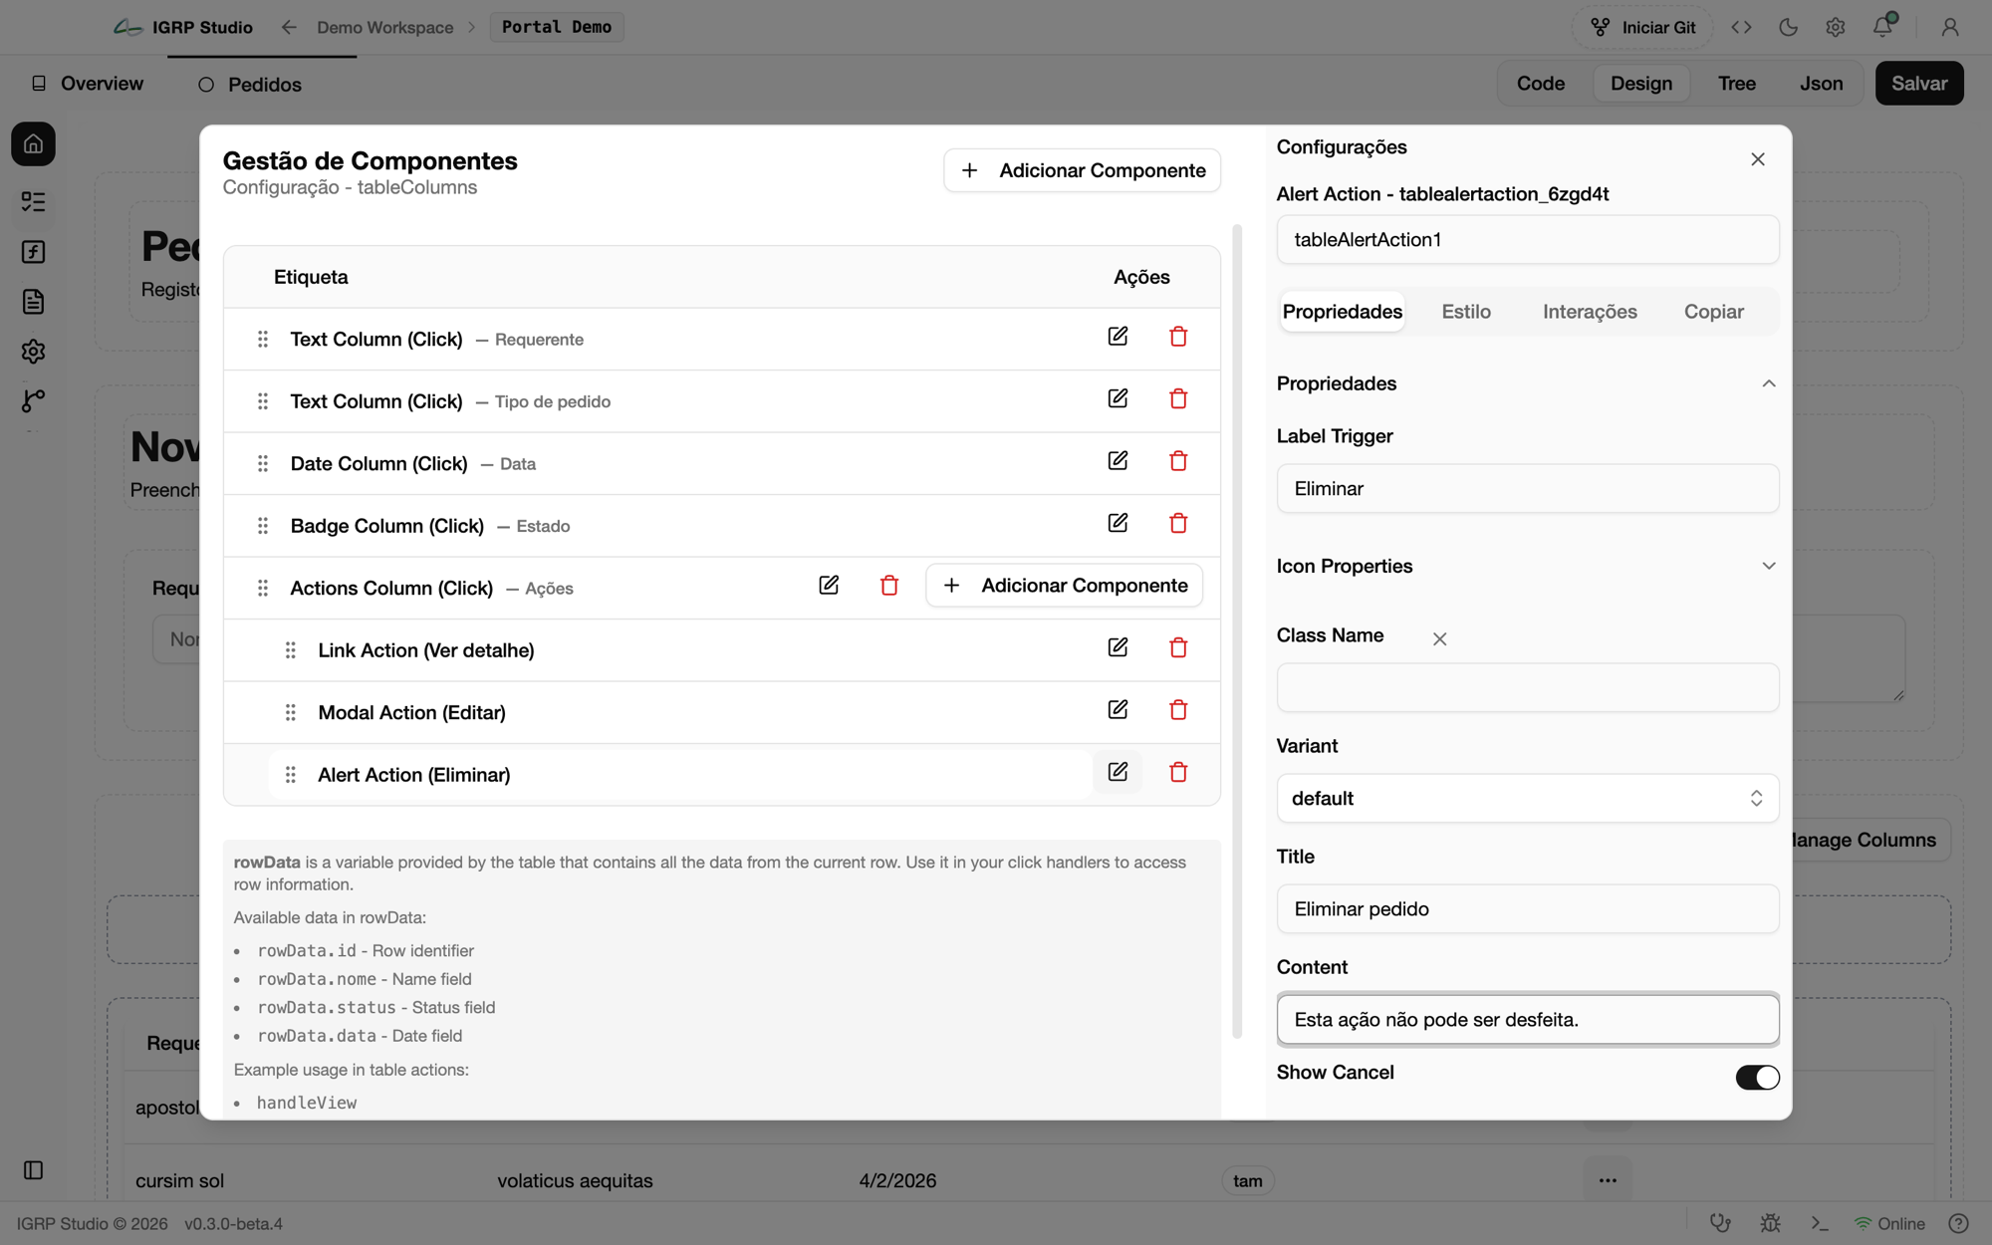Screen dimensions: 1992x1245
Task: Close the Configurações panel
Action: pyautogui.click(x=1758, y=159)
